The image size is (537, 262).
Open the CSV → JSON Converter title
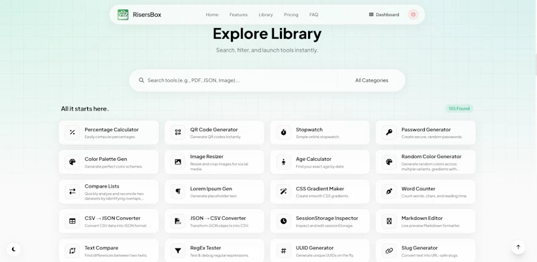click(113, 218)
